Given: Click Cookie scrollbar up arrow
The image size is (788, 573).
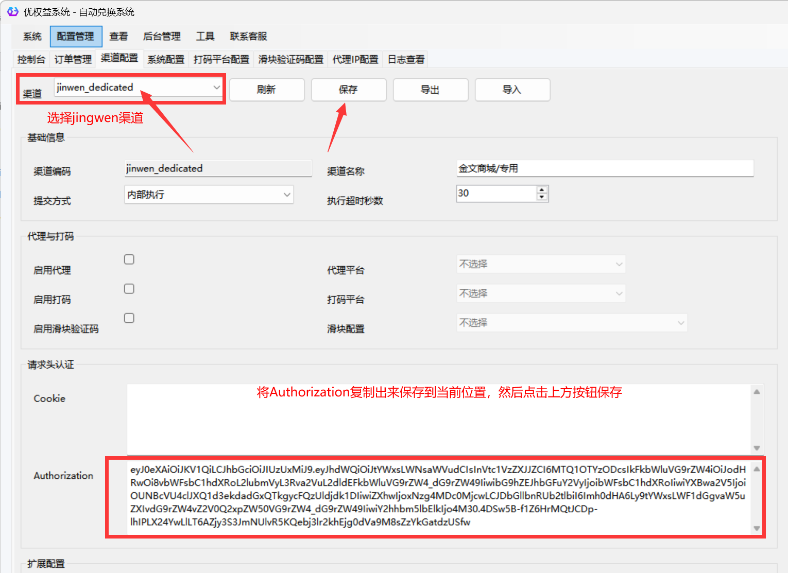Looking at the screenshot, I should point(757,392).
